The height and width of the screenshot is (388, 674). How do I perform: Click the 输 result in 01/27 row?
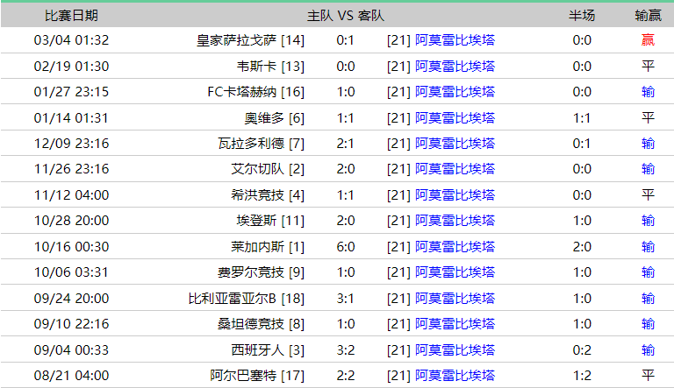648,92
